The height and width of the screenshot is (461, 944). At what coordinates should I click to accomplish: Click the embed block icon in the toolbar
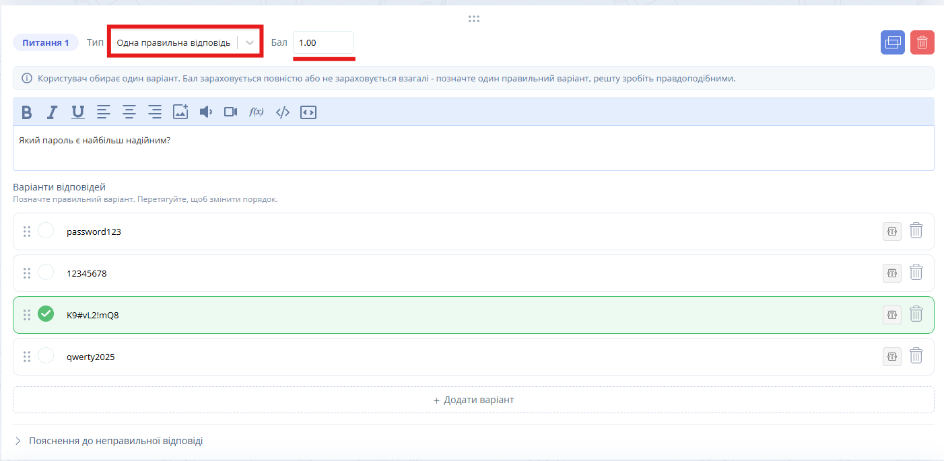click(308, 112)
